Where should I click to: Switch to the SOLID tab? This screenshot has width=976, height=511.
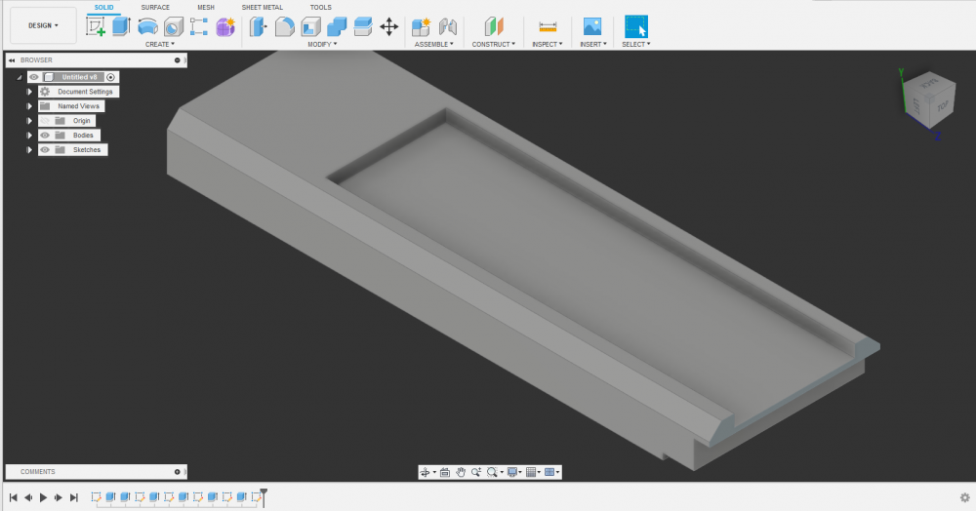[x=104, y=8]
